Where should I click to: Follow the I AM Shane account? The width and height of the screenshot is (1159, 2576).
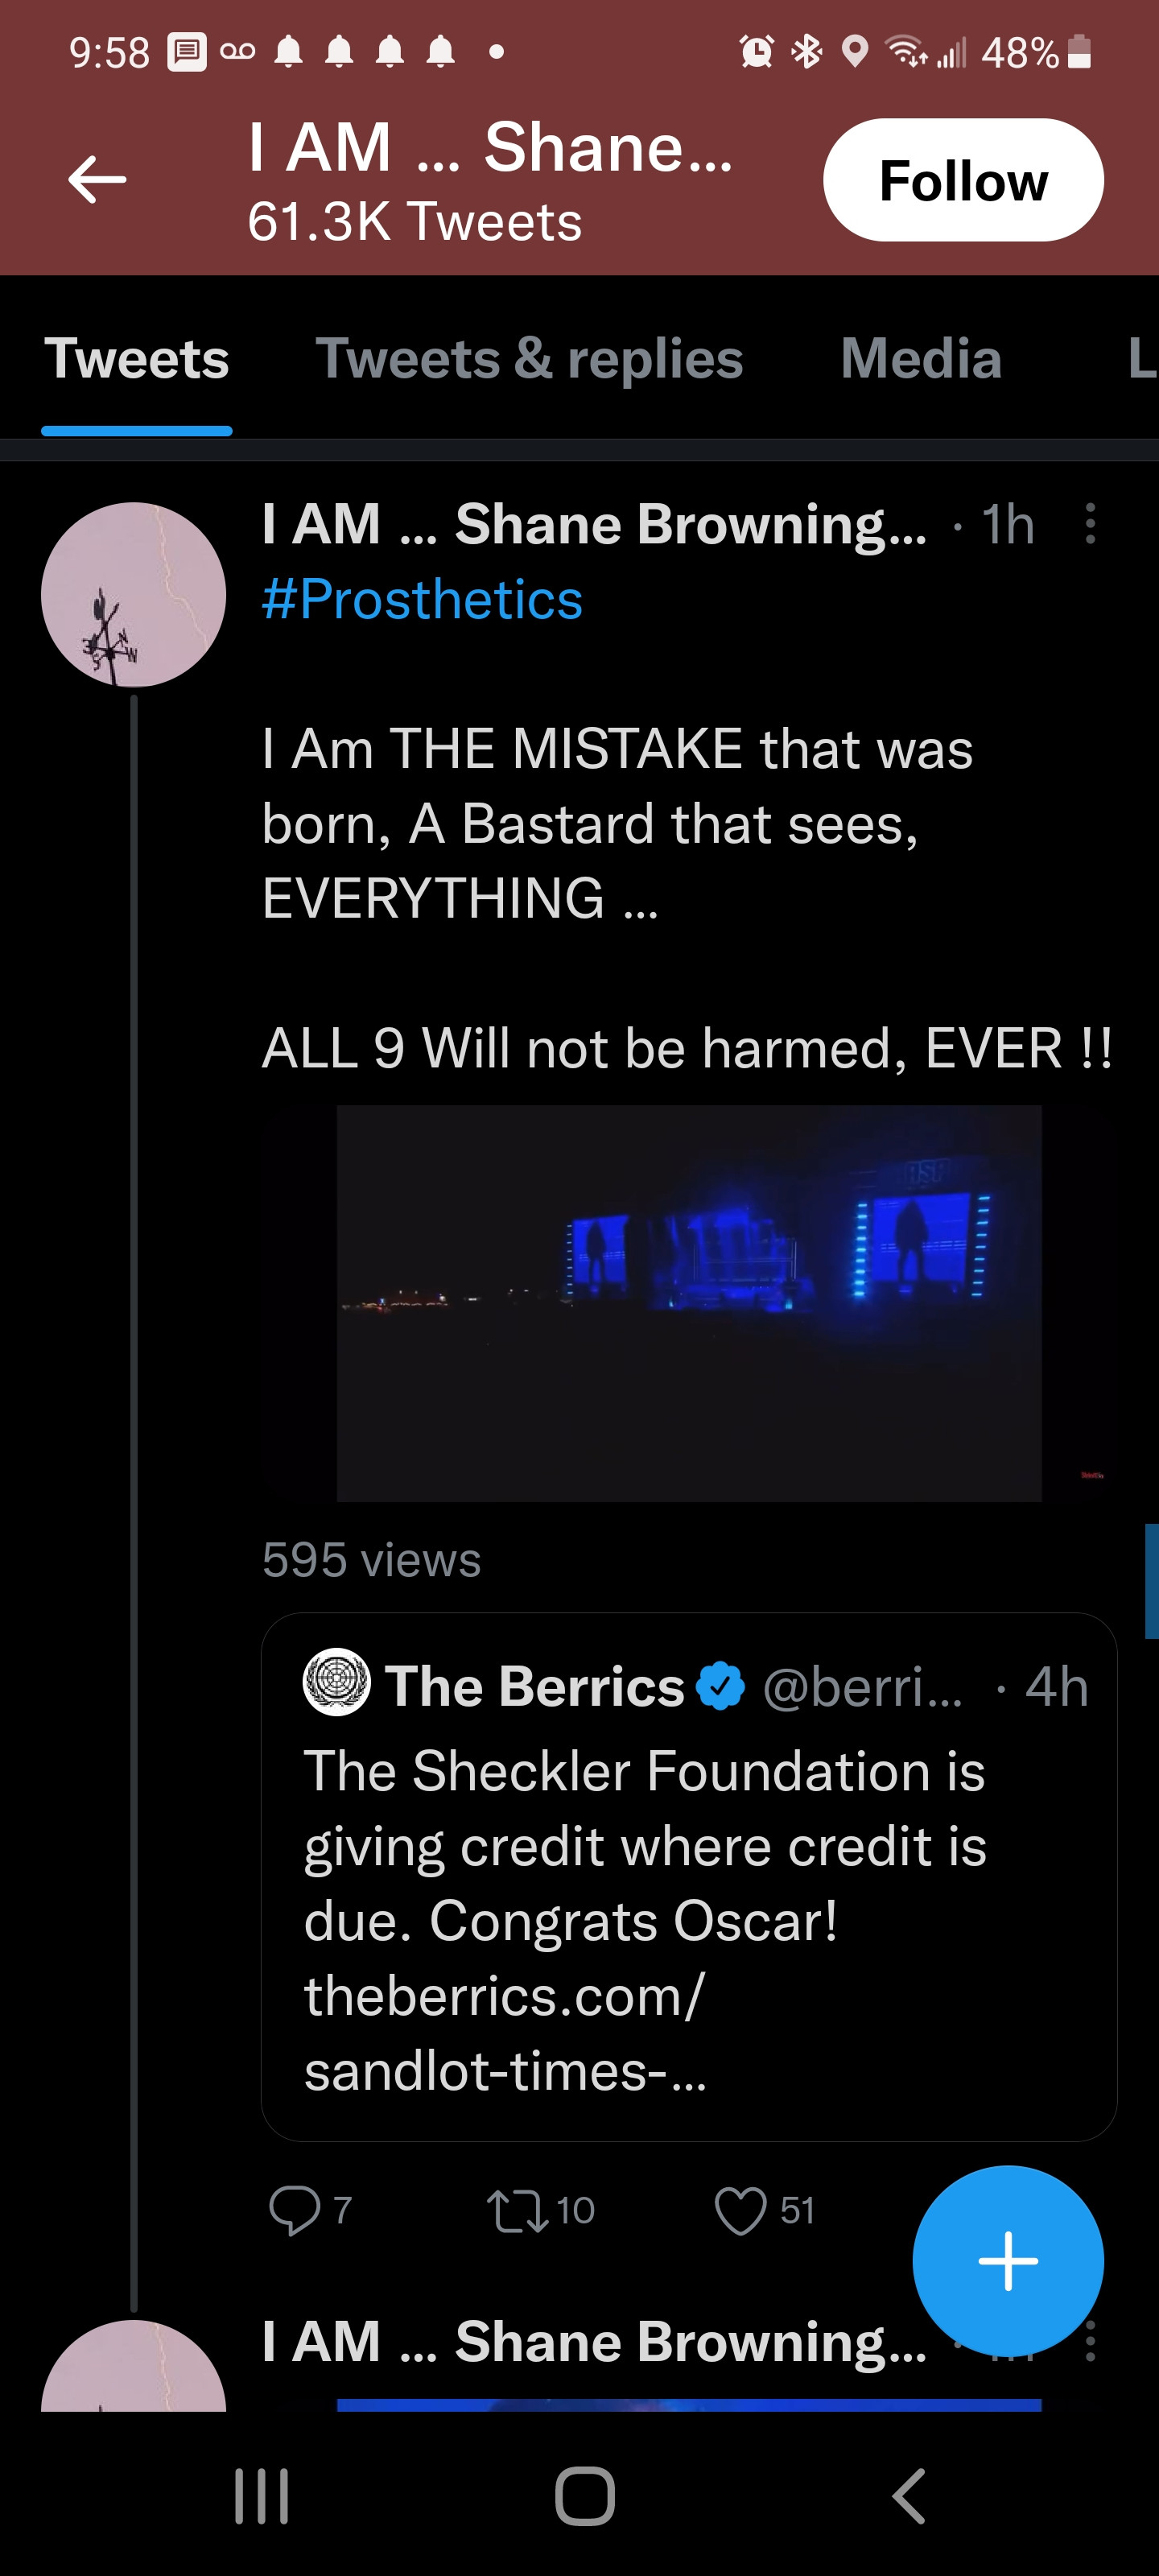[x=962, y=180]
